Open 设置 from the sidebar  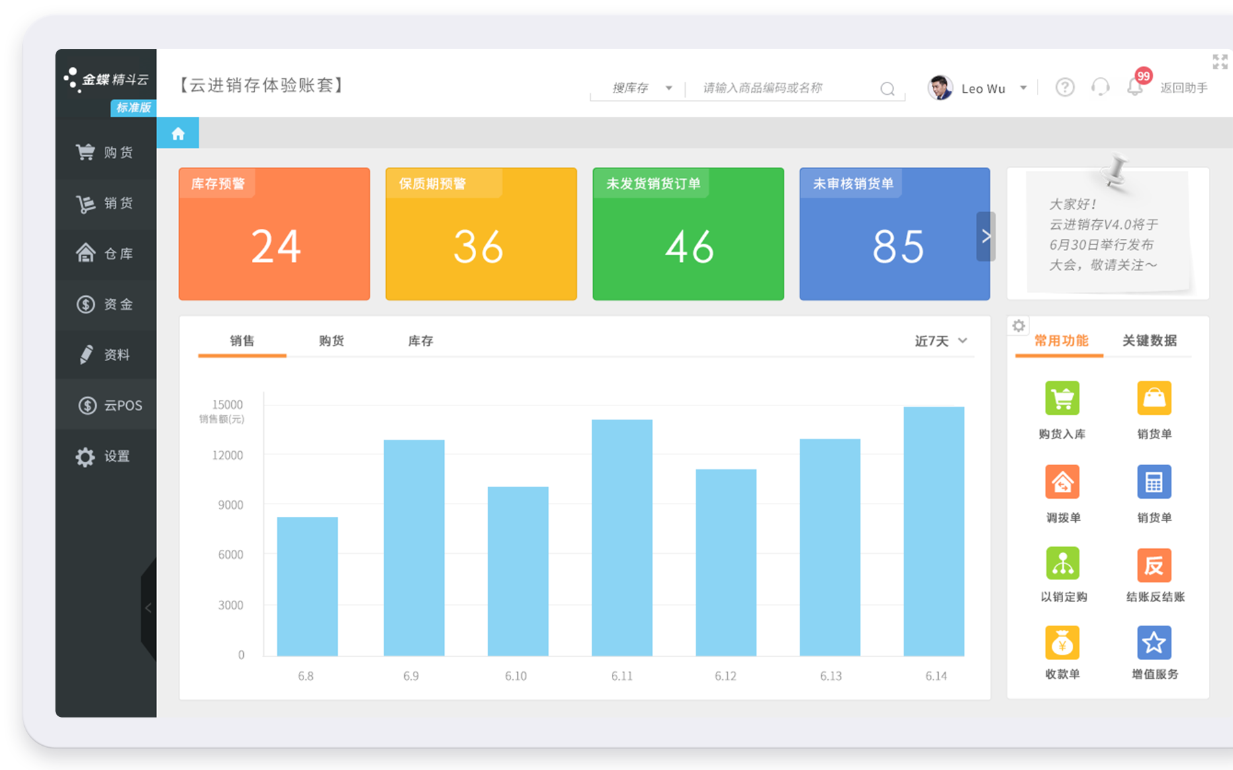104,456
